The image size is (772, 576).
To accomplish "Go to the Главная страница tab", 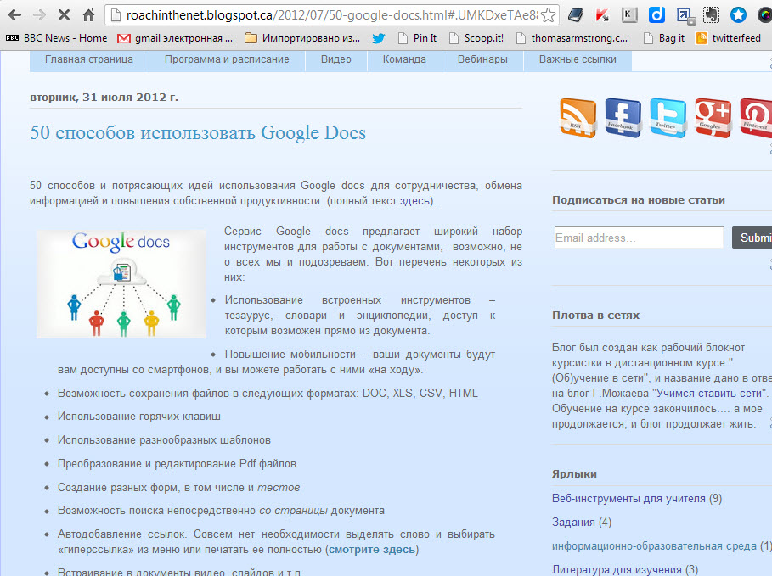I will coord(89,59).
